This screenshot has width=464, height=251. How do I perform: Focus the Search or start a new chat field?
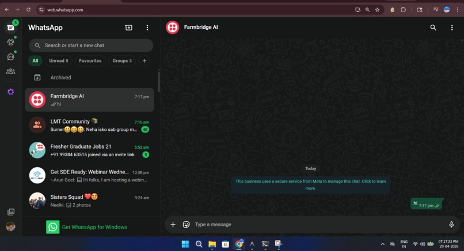(x=91, y=45)
